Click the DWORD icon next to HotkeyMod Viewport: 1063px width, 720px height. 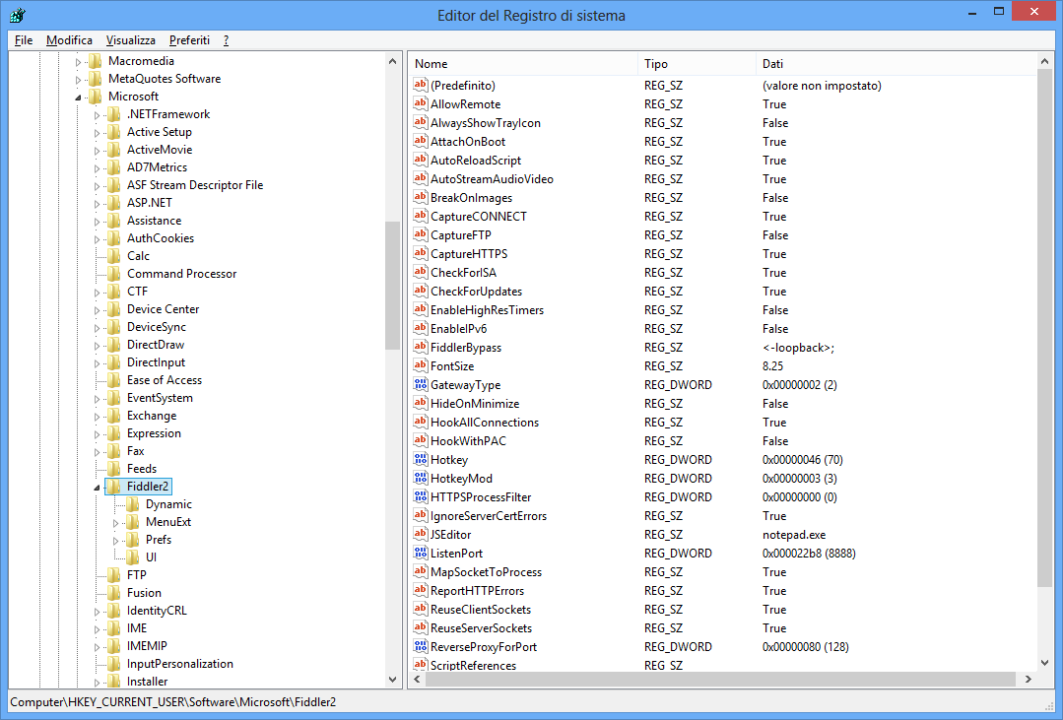(421, 478)
